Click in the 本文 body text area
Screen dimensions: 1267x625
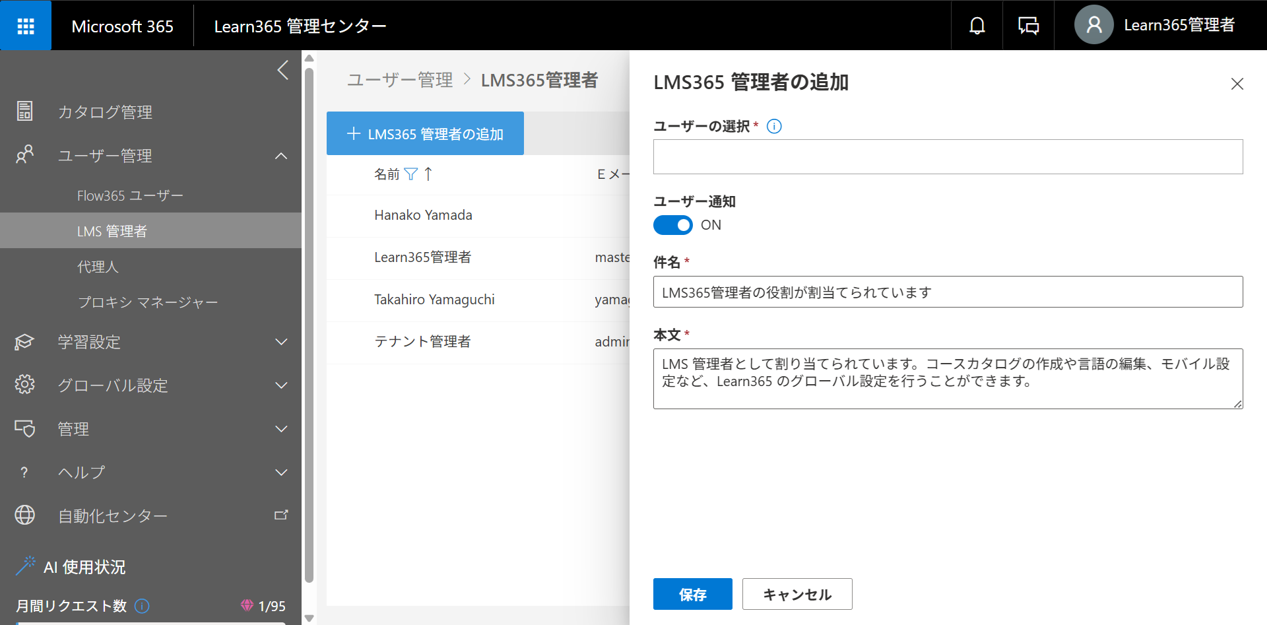[x=948, y=379]
